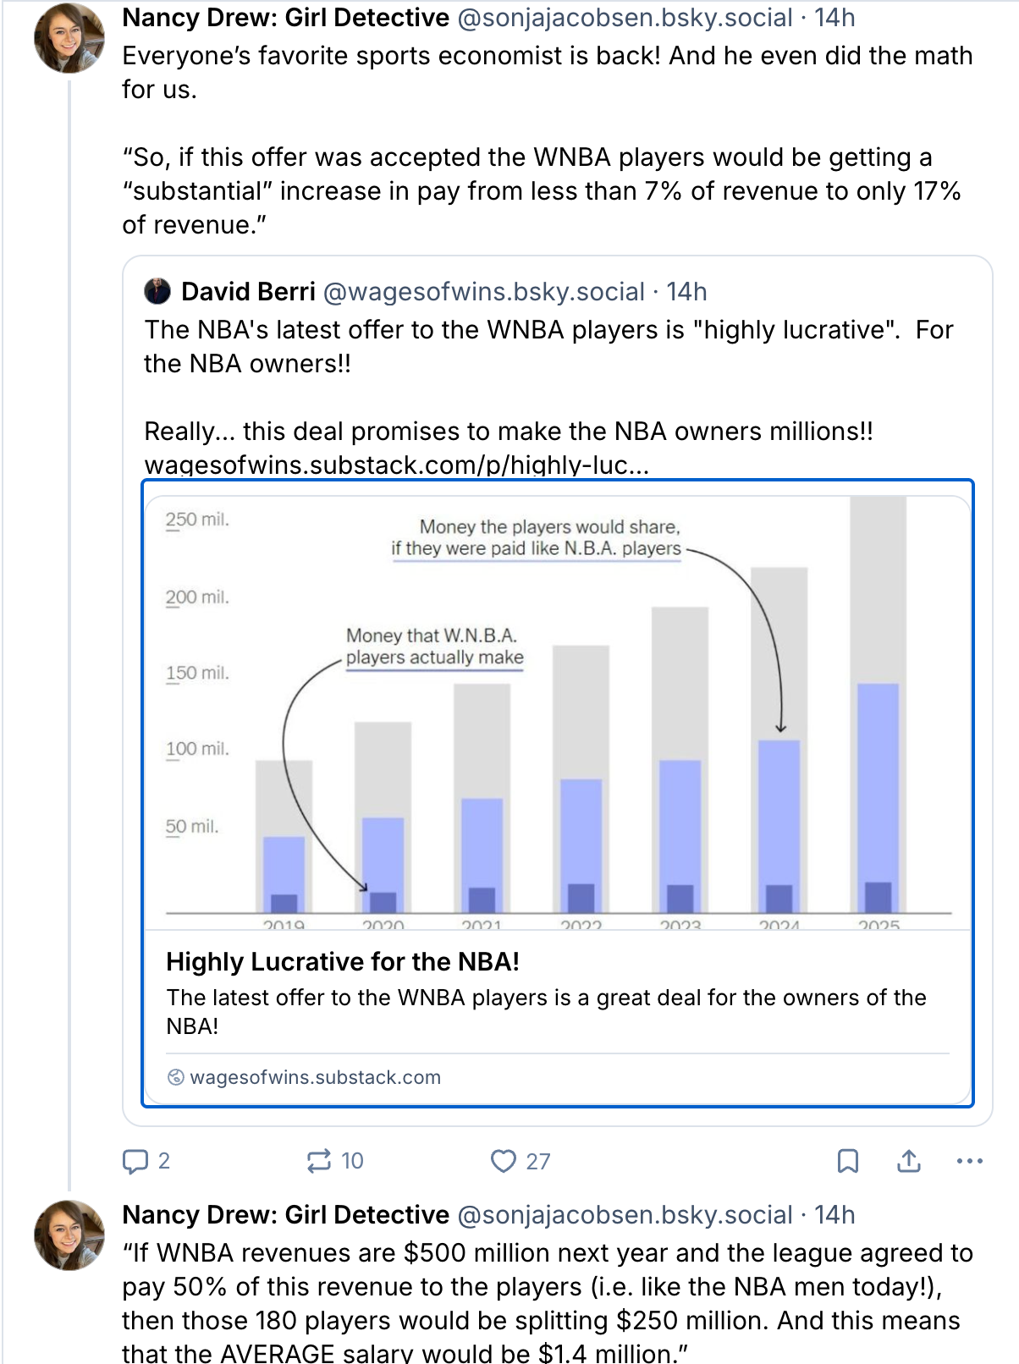Repost using the repost arrows icon

319,1161
